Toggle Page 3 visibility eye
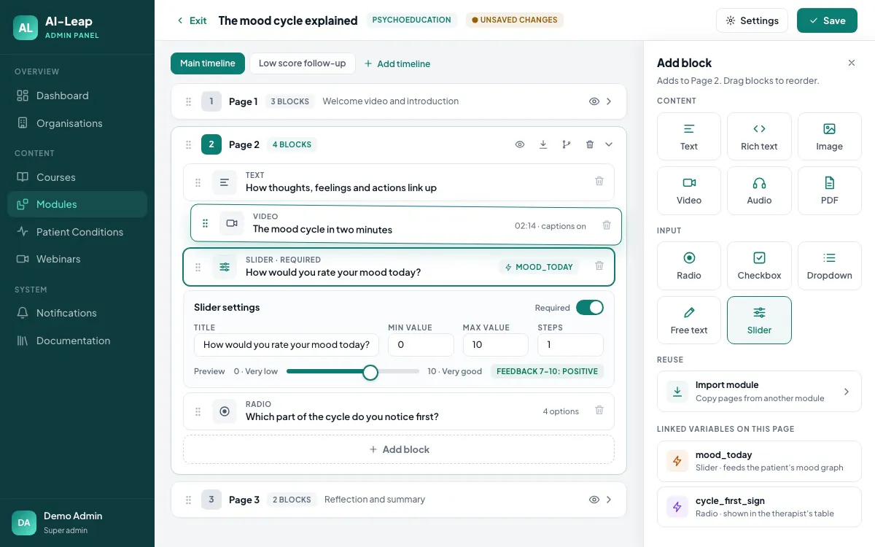 594,500
